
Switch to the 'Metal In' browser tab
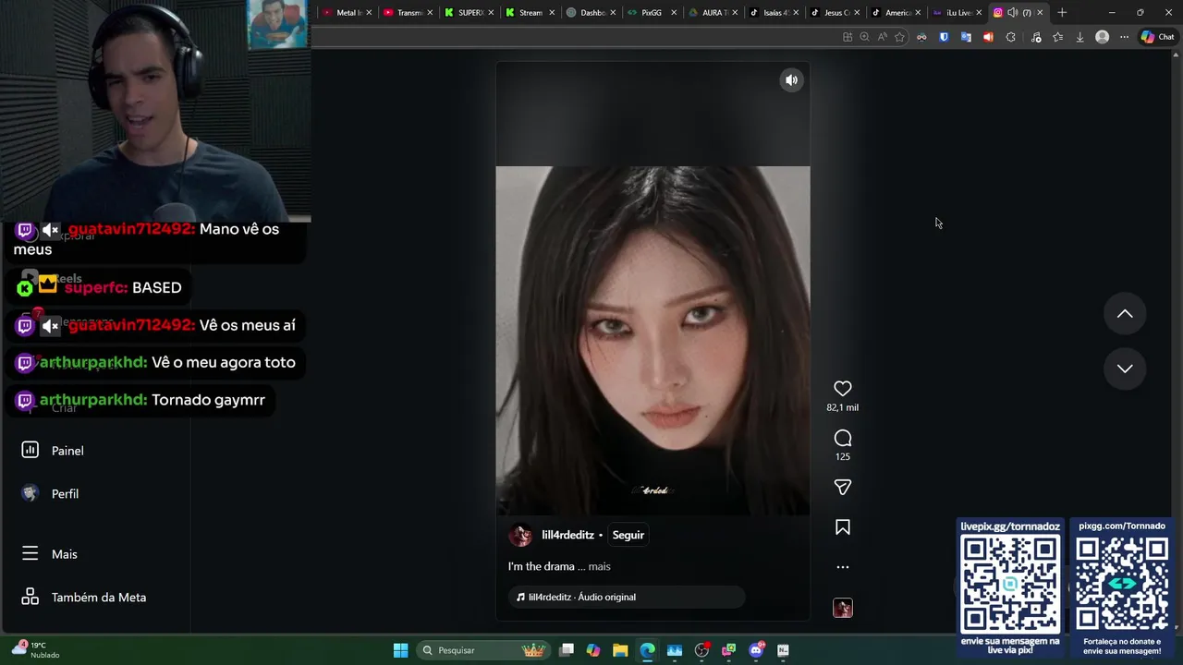pos(348,13)
